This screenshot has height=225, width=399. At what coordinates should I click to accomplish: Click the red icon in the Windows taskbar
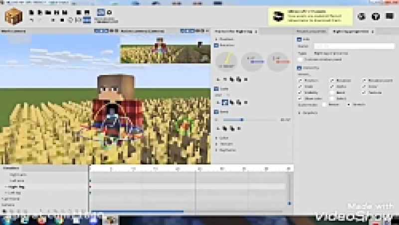tap(42, 220)
